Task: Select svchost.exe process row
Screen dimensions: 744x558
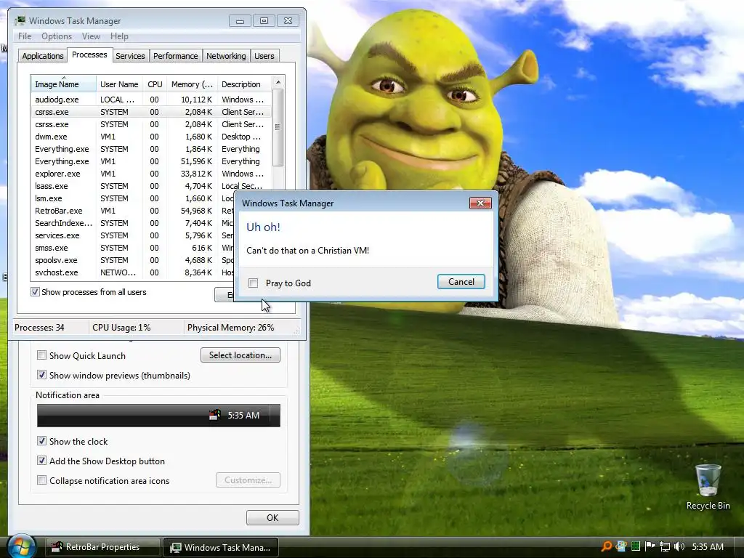Action: pos(133,272)
